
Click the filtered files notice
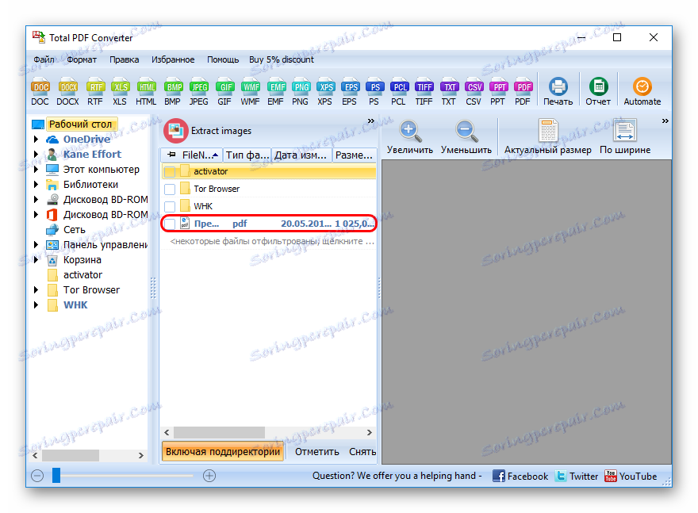click(272, 241)
